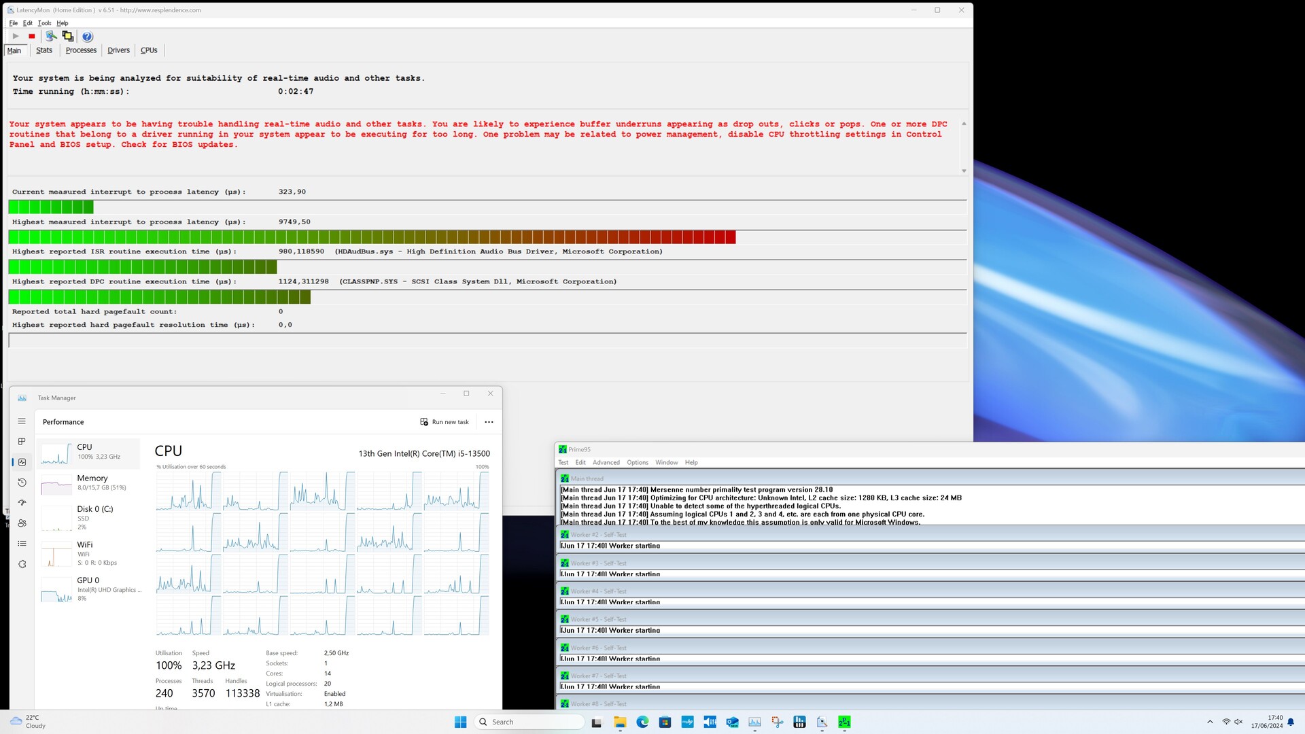
Task: Switch to the Drivers tab in LatencyMon
Action: tap(118, 50)
